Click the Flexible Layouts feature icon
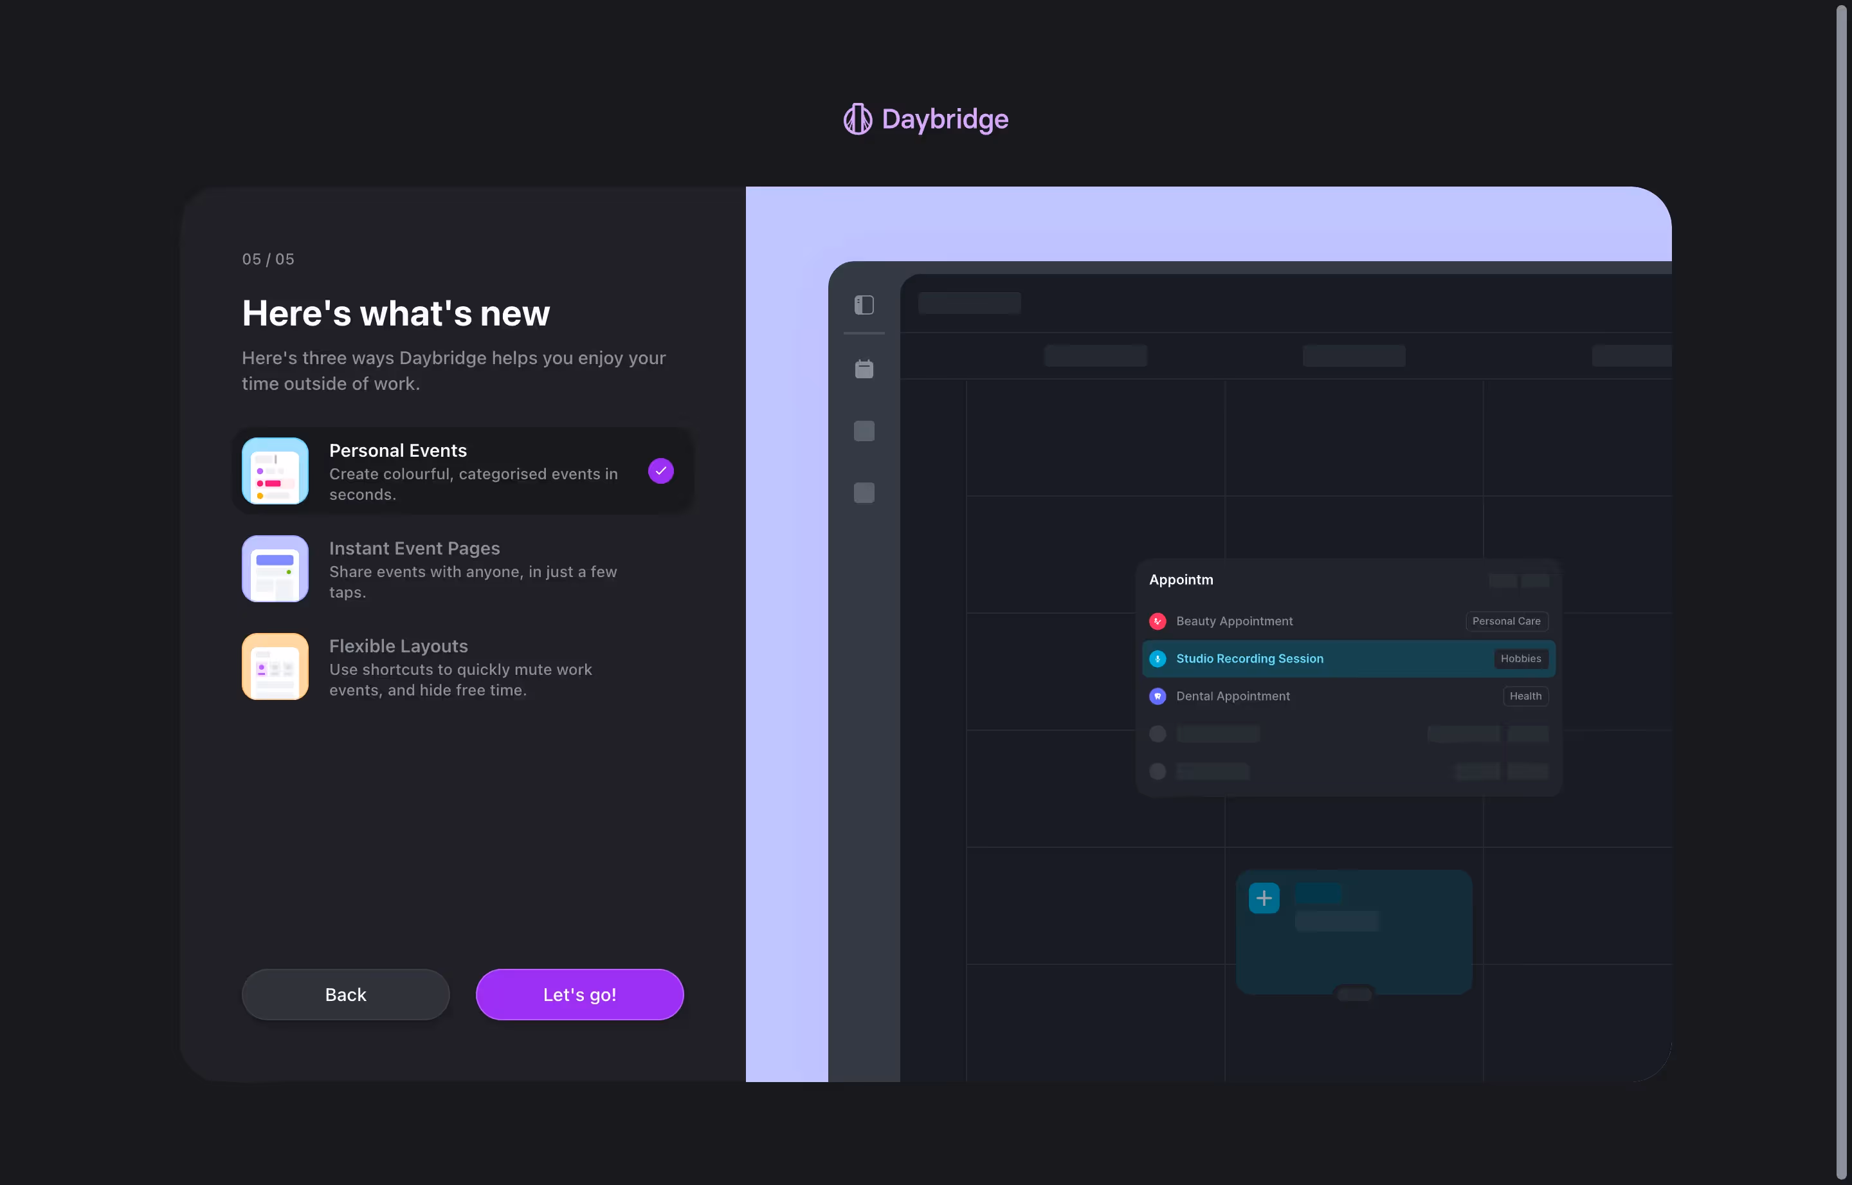 coord(275,666)
